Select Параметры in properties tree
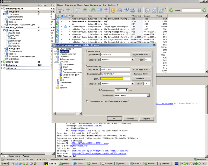208x166 pixels. click(x=64, y=57)
